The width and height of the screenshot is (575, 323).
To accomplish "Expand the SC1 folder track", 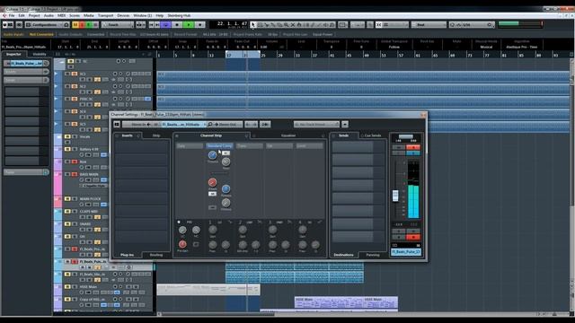I will click(x=56, y=74).
